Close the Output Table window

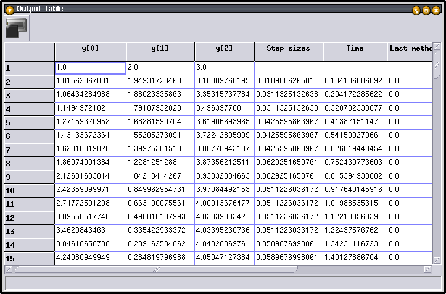coord(436,9)
